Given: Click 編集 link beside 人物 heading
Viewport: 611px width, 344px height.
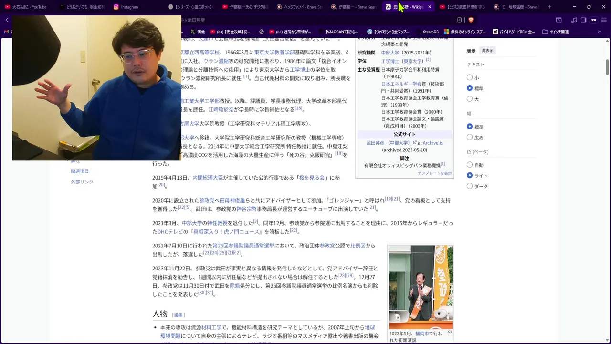Looking at the screenshot, I should click(x=178, y=315).
